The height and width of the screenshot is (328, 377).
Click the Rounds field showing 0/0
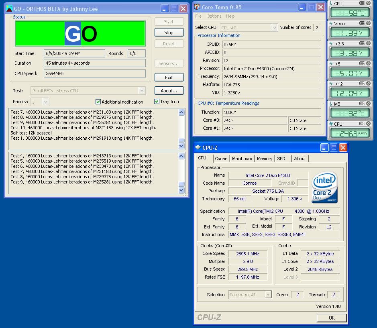click(x=137, y=53)
